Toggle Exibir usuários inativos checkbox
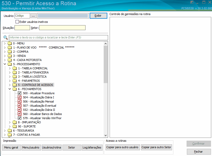This screenshot has width=212, height=156. point(17,22)
